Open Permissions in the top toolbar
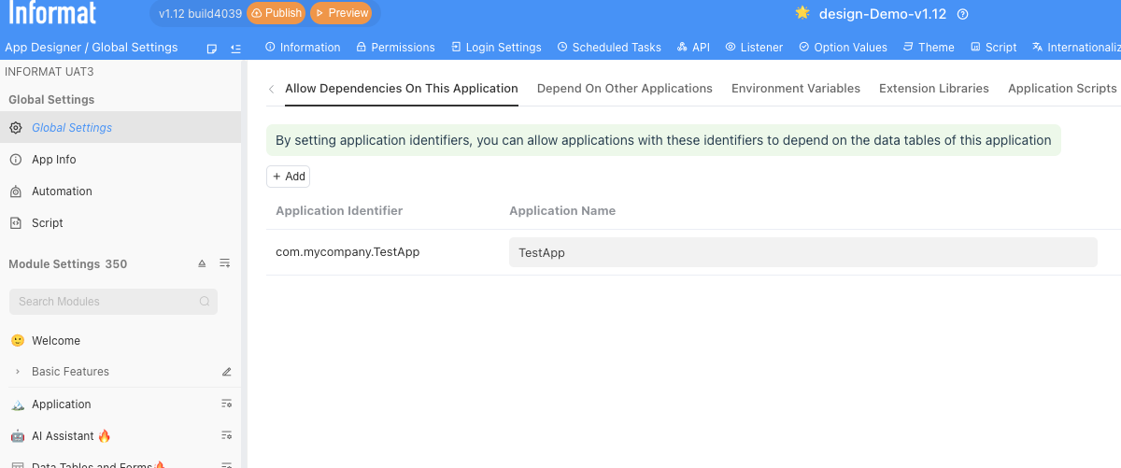This screenshot has height=468, width=1121. [x=395, y=48]
